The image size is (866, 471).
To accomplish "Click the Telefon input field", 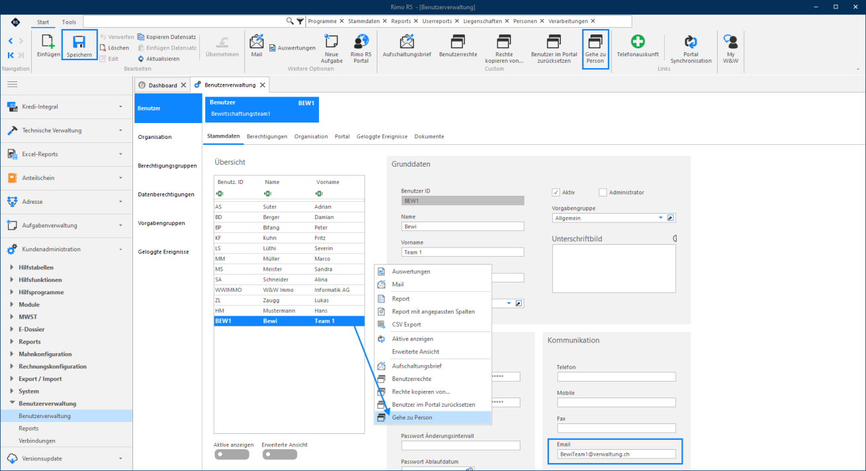I will click(616, 377).
